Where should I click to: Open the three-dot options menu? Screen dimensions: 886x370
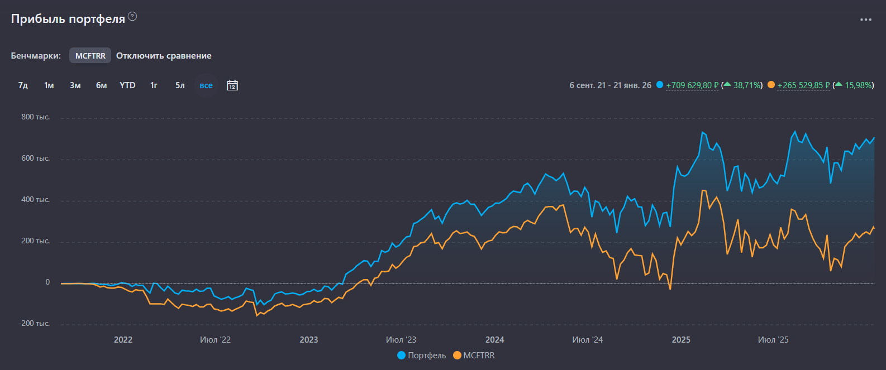866,20
